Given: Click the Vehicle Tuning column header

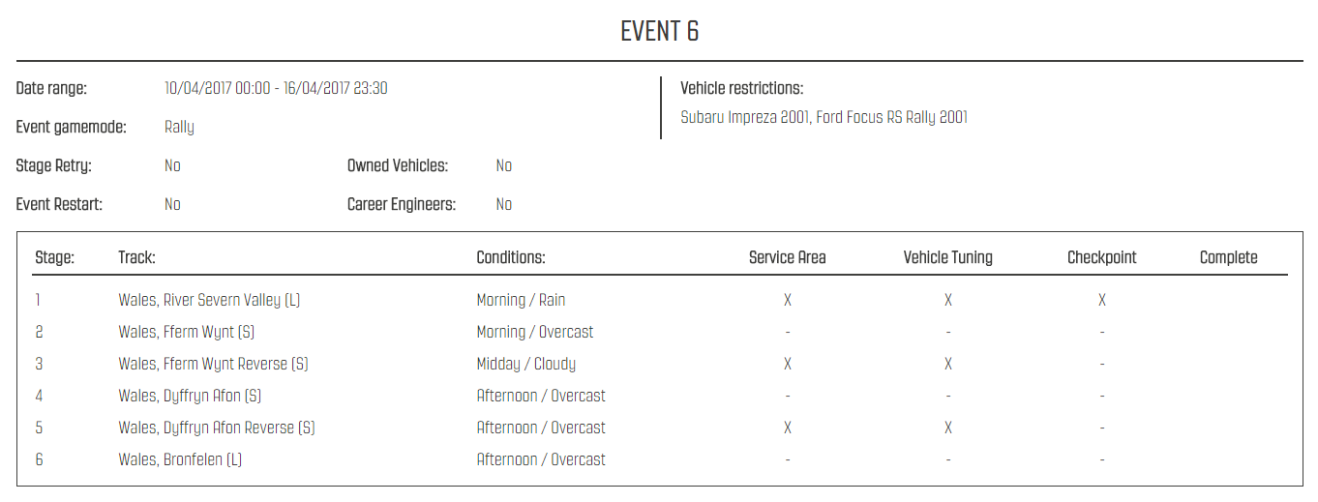Looking at the screenshot, I should pyautogui.click(x=948, y=257).
